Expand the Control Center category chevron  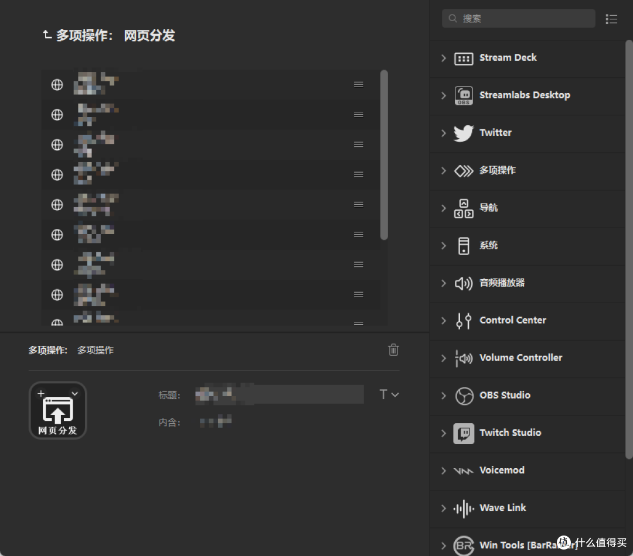[x=444, y=321]
